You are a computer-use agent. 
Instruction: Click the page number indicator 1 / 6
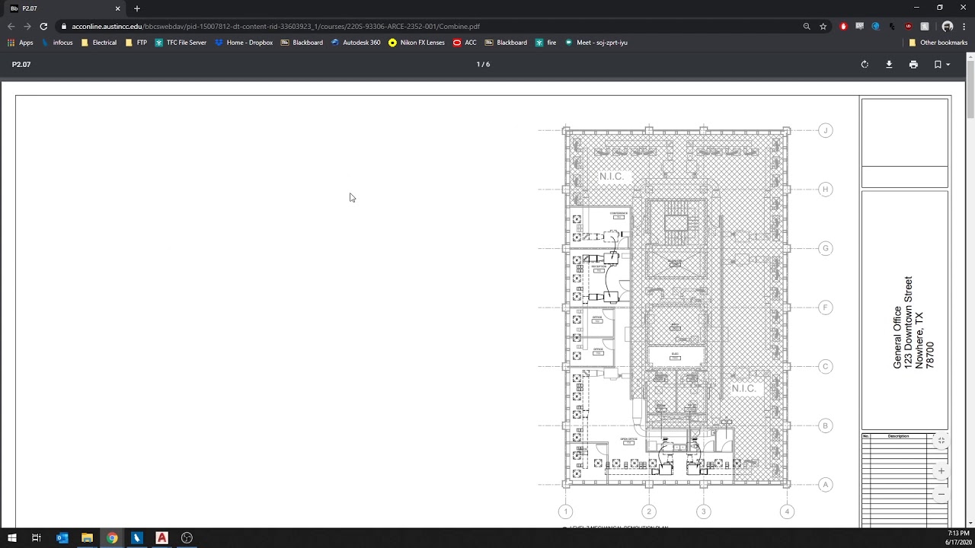[483, 65]
